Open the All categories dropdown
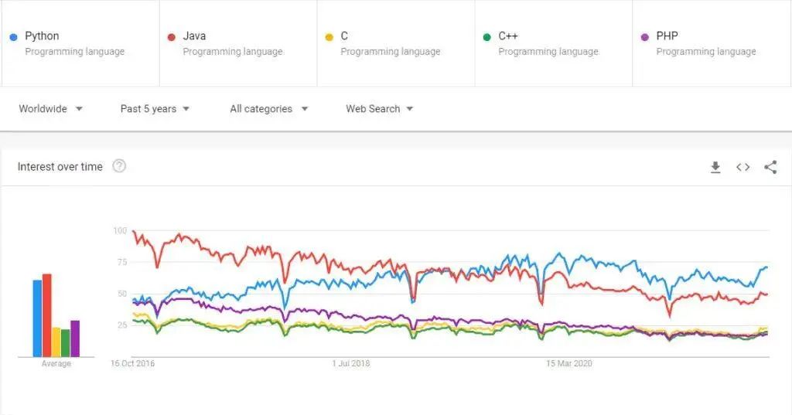 pos(268,109)
